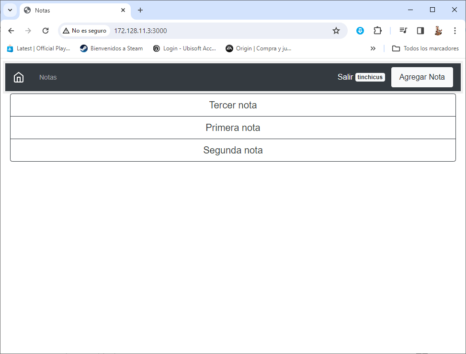Open the Tercer nota item

pyautogui.click(x=233, y=105)
